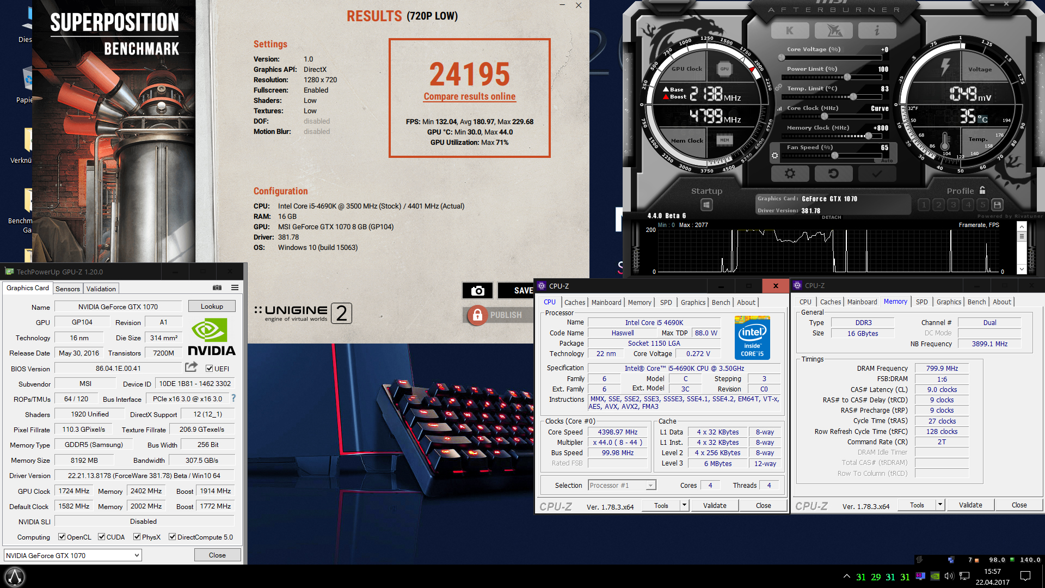The height and width of the screenshot is (588, 1045).
Task: Click the Afterburner information 'i' button
Action: point(877,31)
